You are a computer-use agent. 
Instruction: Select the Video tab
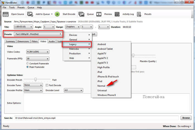(x=43, y=41)
